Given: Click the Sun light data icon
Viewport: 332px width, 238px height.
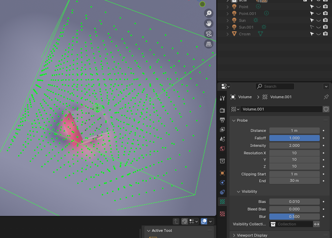Looking at the screenshot, I should click(256, 20).
